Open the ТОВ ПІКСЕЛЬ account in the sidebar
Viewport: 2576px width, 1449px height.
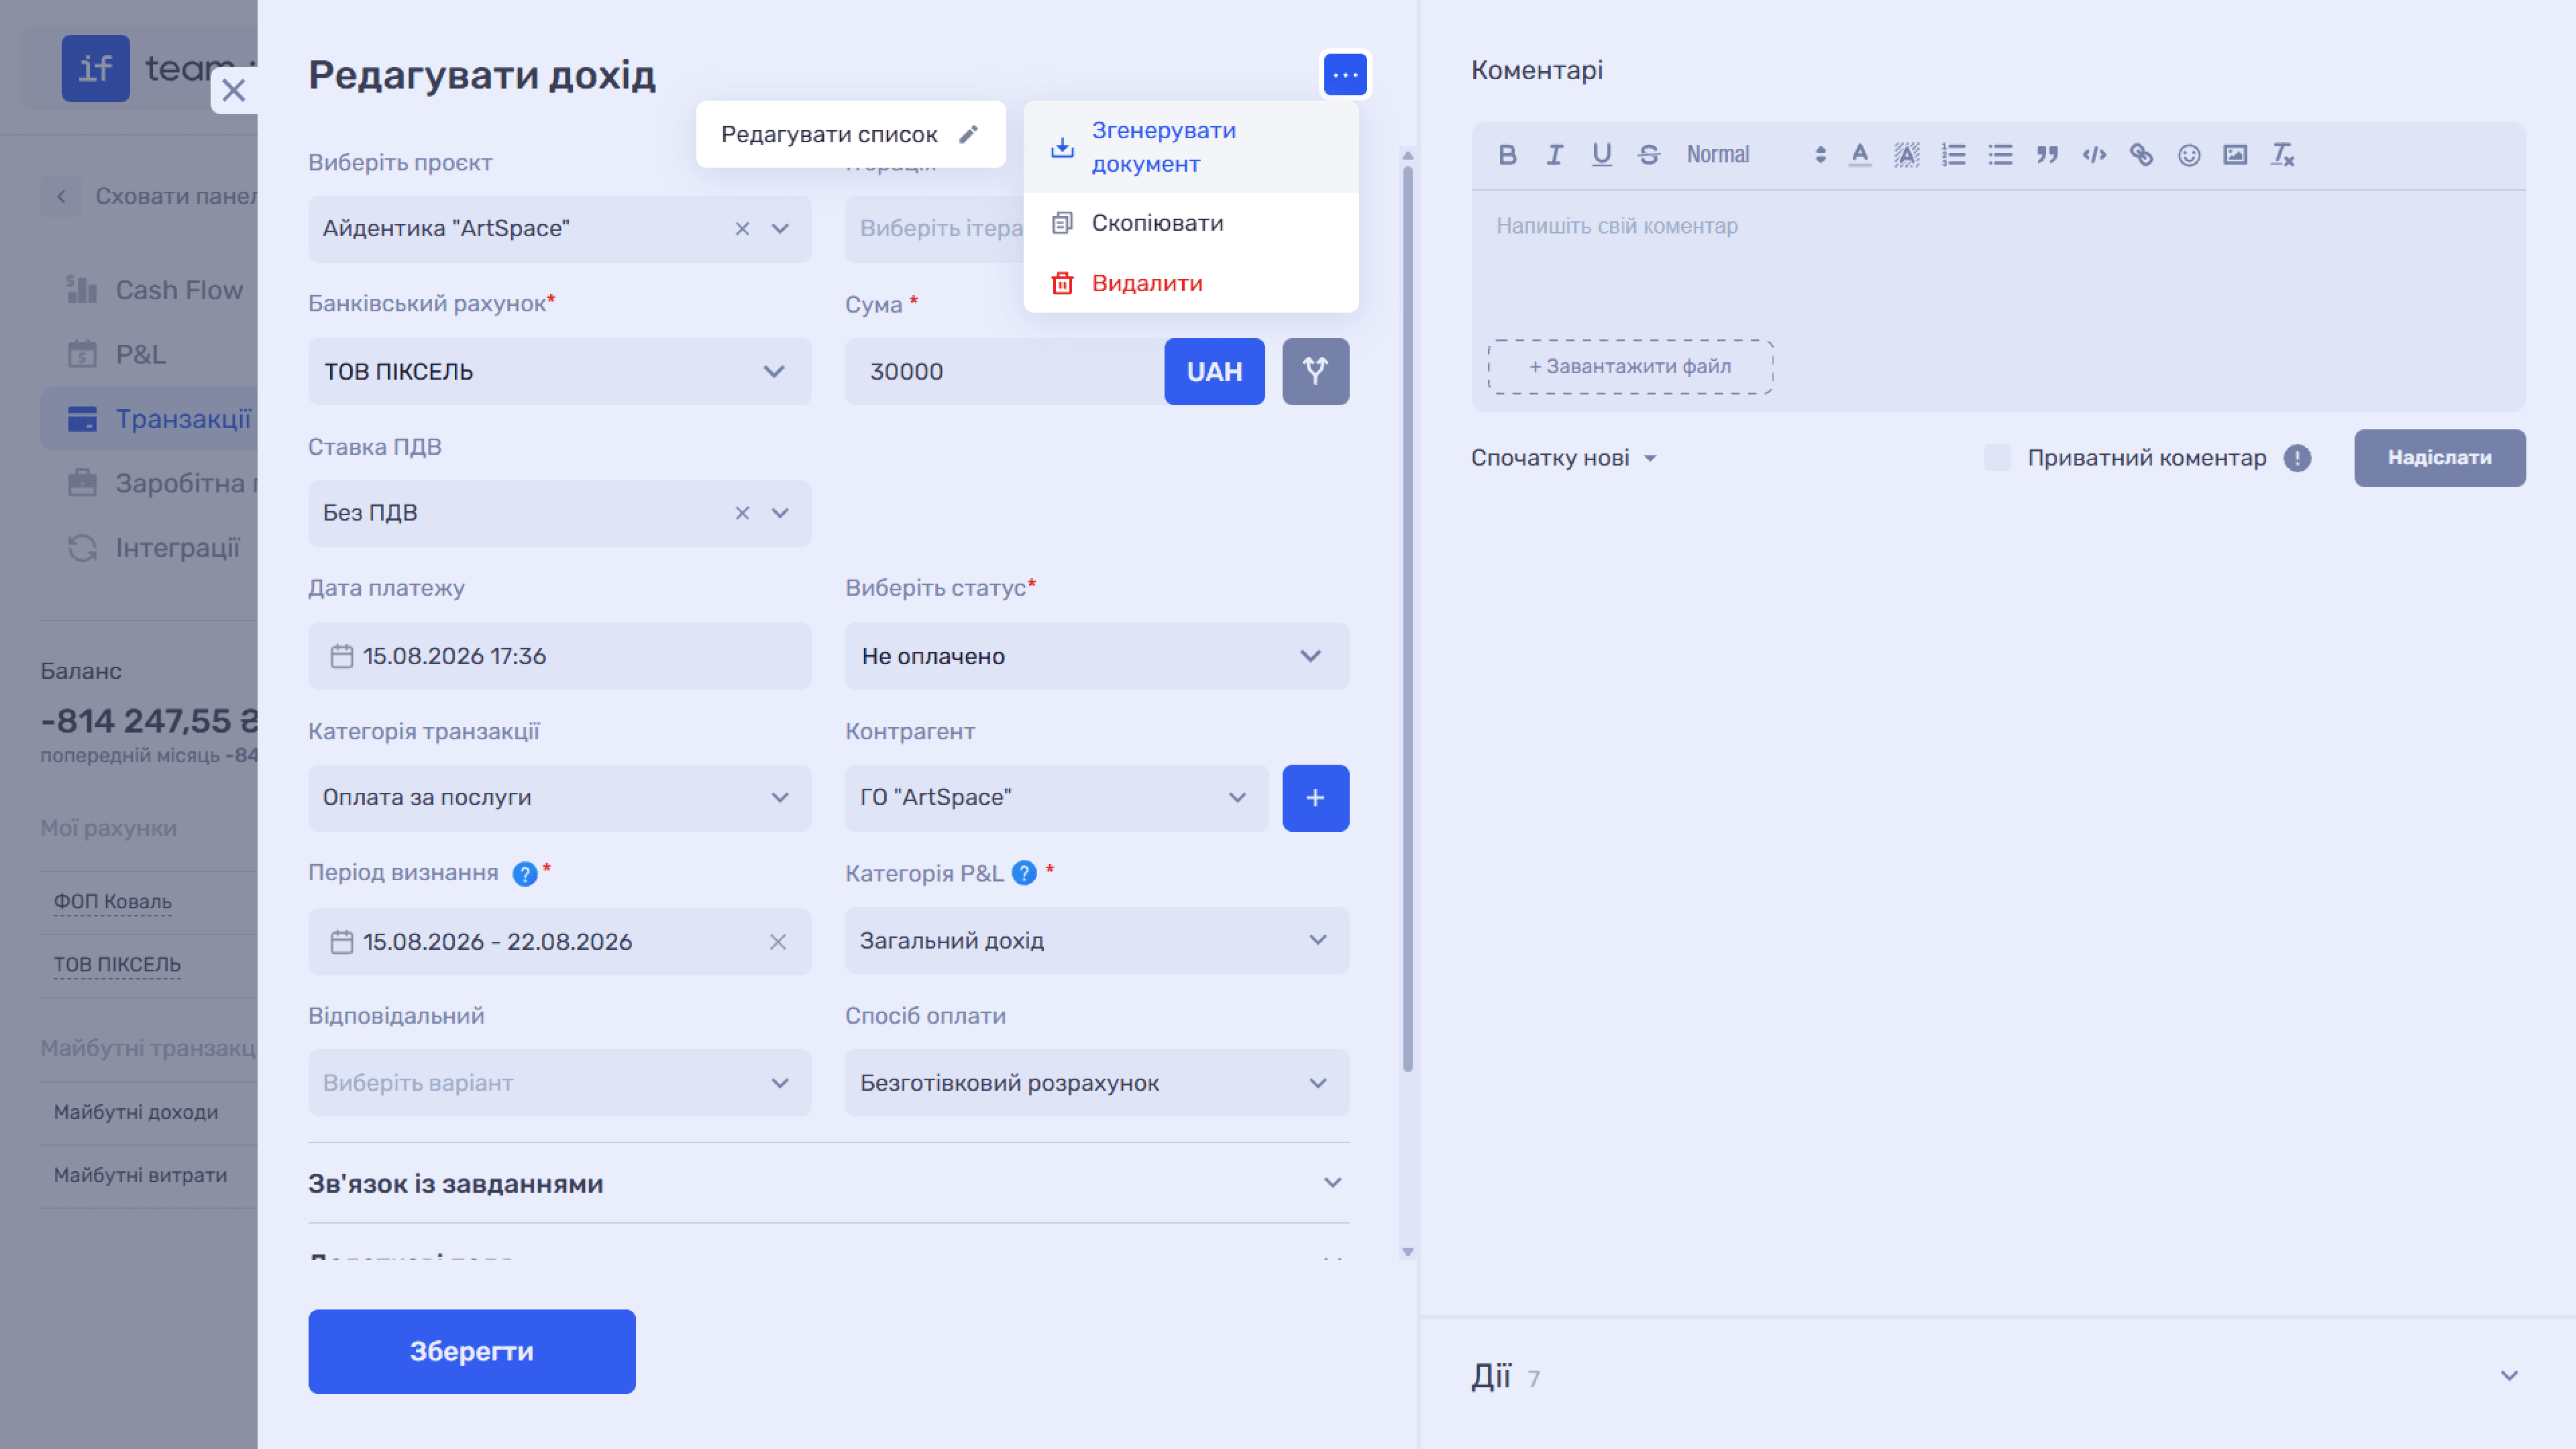[117, 965]
